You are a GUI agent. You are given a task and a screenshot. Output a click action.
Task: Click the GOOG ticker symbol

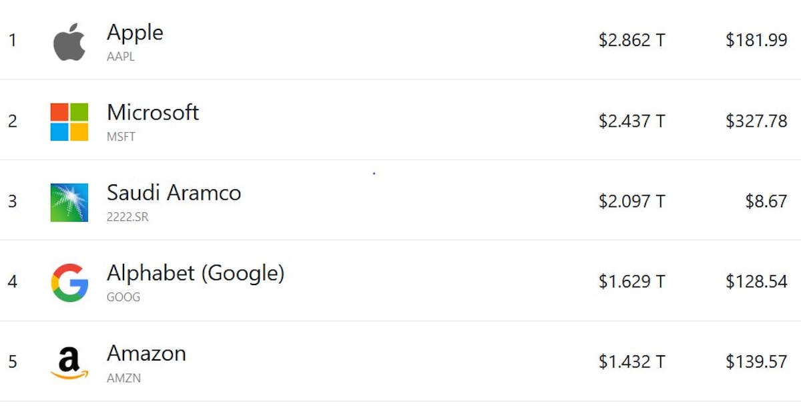click(x=123, y=298)
